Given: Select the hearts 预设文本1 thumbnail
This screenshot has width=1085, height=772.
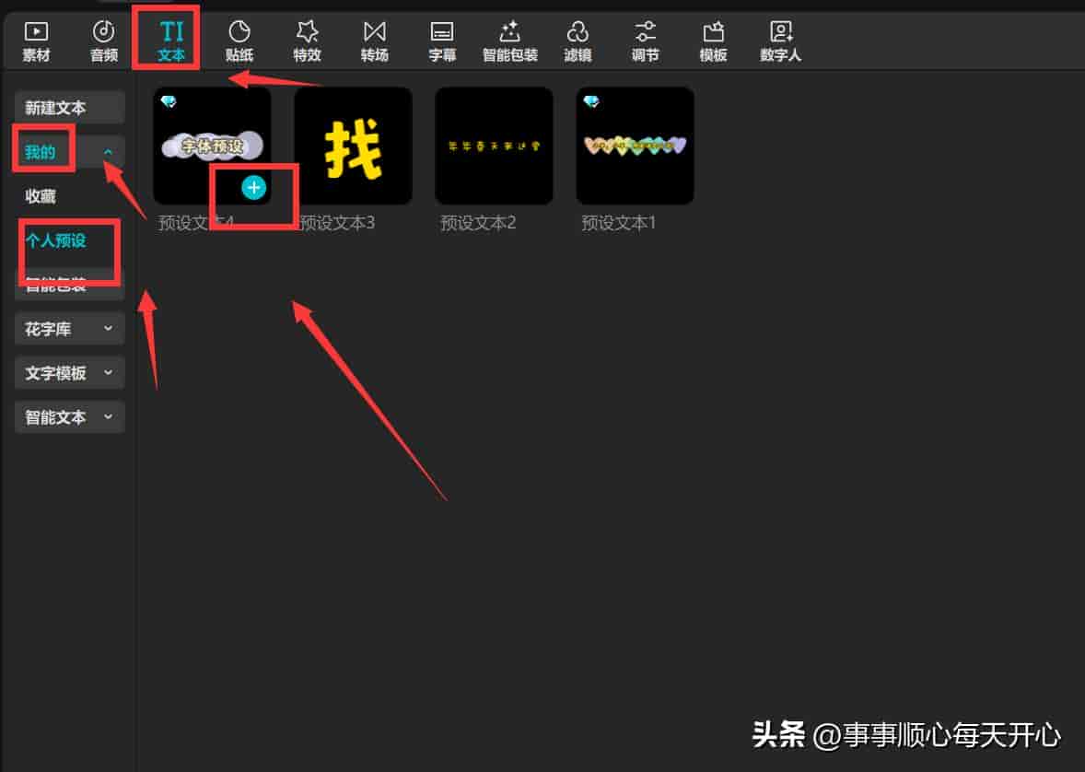Looking at the screenshot, I should pyautogui.click(x=635, y=146).
